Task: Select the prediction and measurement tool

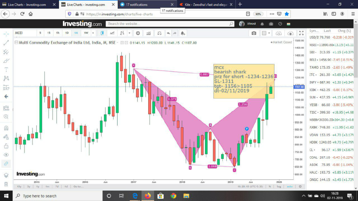Action: pyautogui.click(x=6, y=87)
